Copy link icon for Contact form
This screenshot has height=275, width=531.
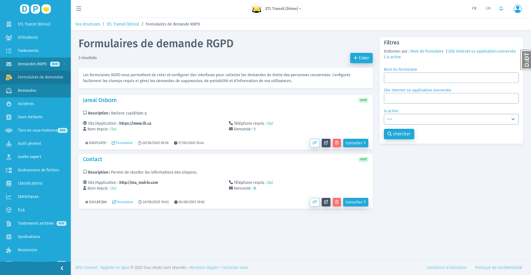point(315,202)
